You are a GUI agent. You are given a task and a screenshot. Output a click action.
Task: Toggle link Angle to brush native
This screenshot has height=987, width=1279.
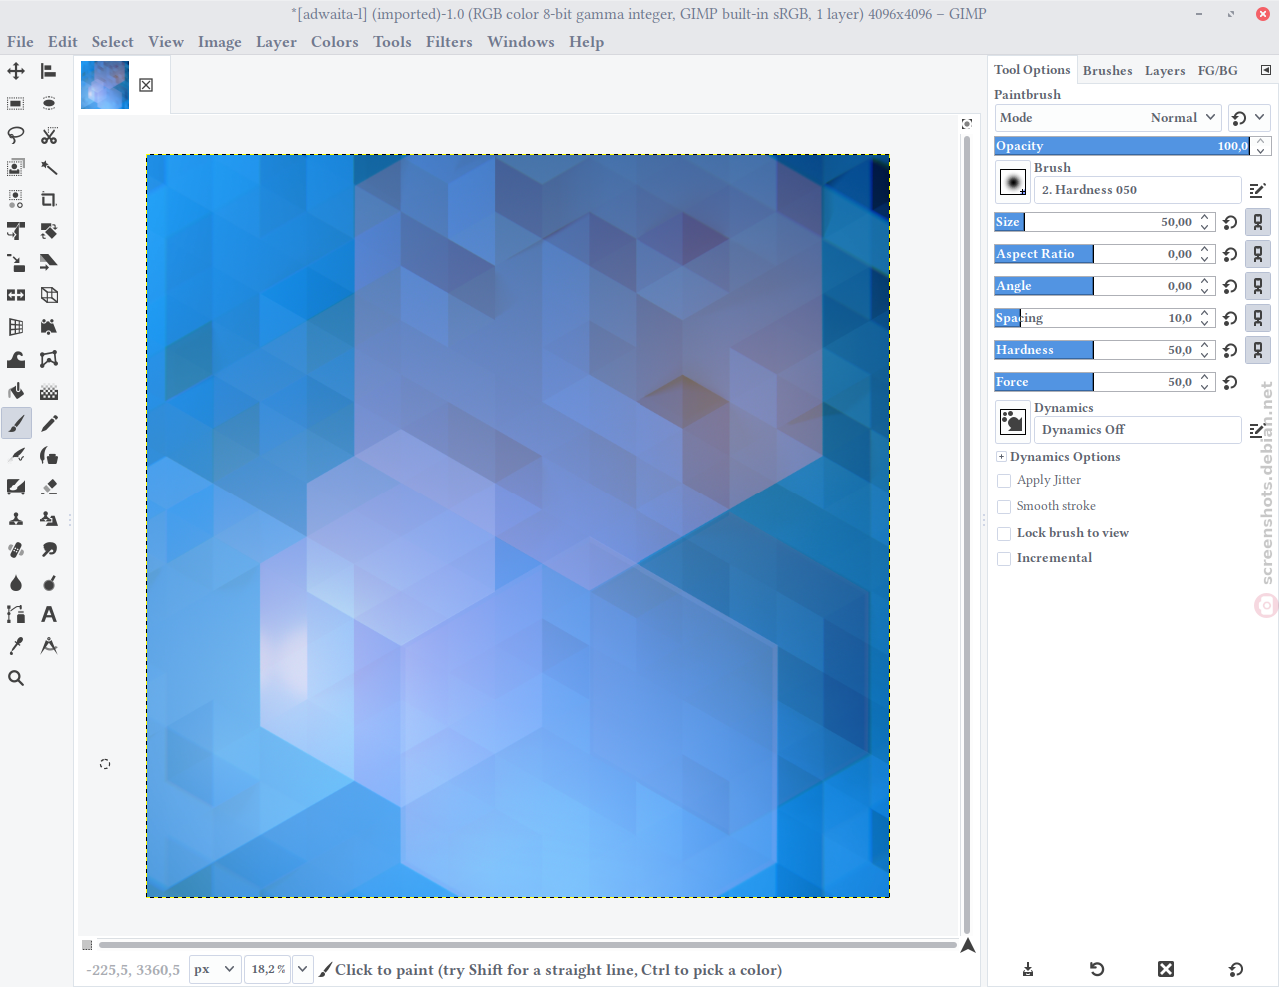point(1258,286)
